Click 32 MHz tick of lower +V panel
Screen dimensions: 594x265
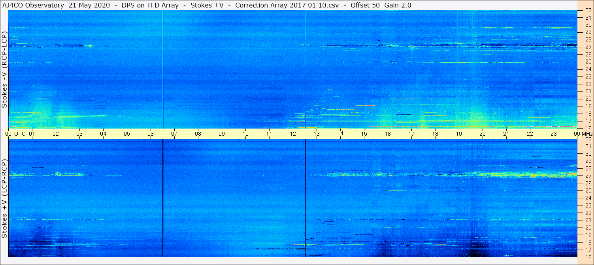click(x=588, y=139)
